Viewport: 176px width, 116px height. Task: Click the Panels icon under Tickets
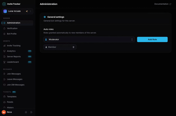click(4, 102)
